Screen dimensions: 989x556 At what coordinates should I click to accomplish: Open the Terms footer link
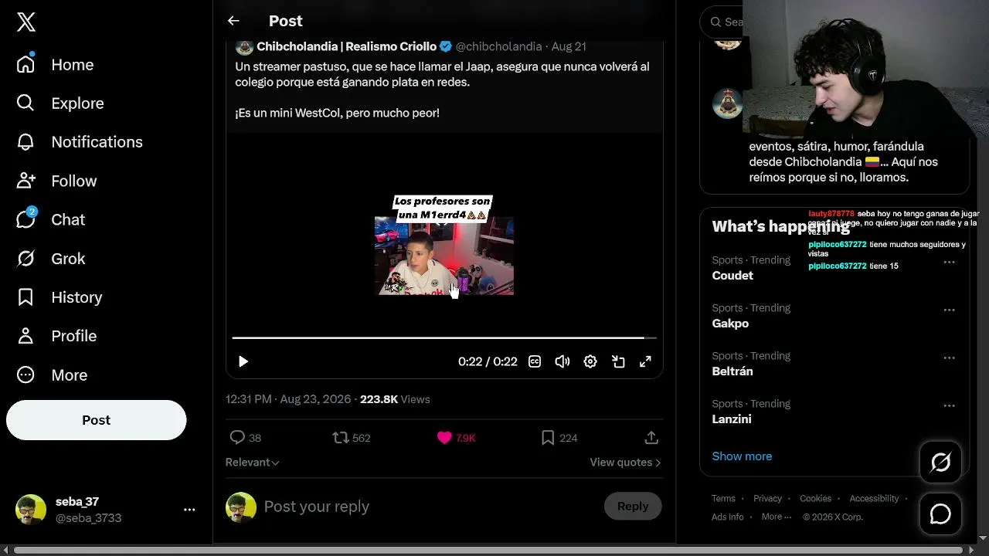click(723, 499)
